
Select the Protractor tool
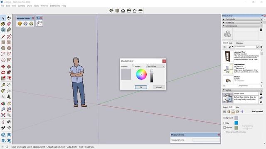click(x=3, y=91)
